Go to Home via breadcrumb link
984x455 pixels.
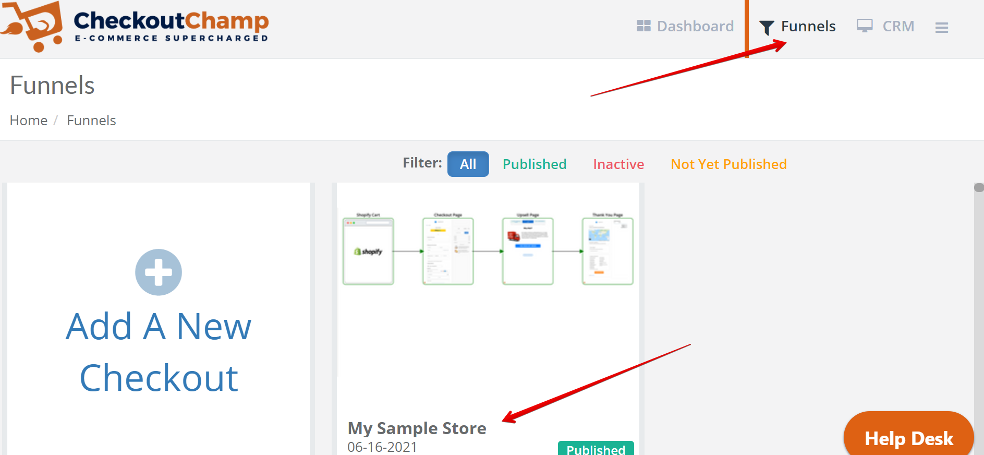[29, 121]
